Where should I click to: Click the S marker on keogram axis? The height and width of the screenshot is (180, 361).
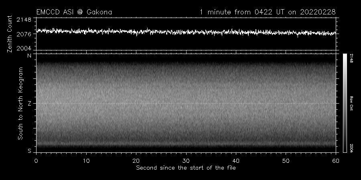tap(29, 151)
